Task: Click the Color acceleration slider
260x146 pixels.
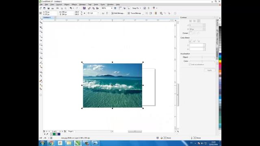Action: tap(202, 61)
